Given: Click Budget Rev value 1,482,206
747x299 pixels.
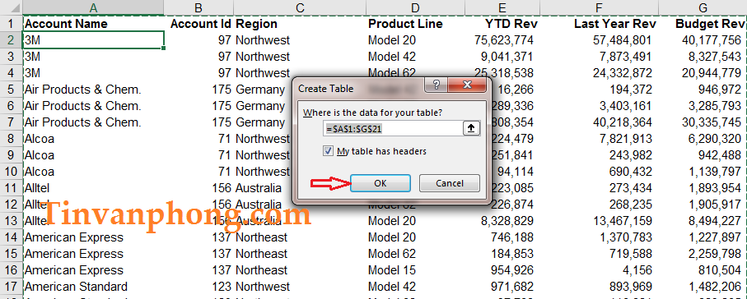Looking at the screenshot, I should point(716,287).
